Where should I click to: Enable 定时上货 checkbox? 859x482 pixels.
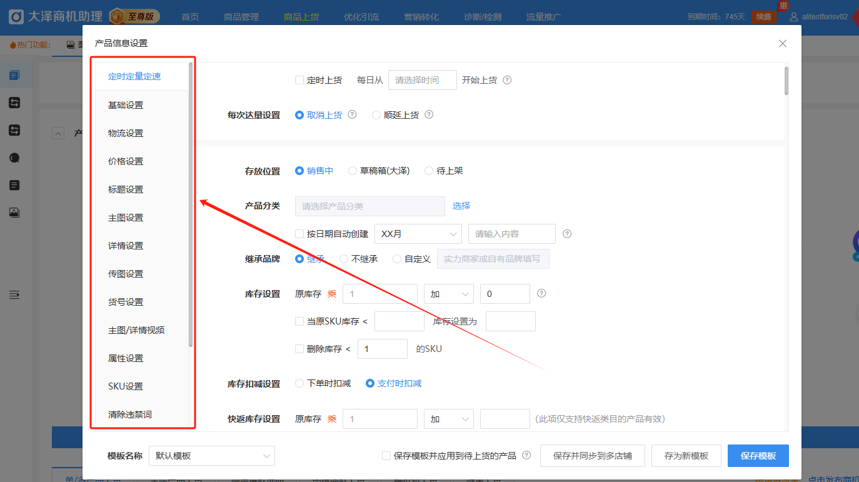[x=299, y=80]
